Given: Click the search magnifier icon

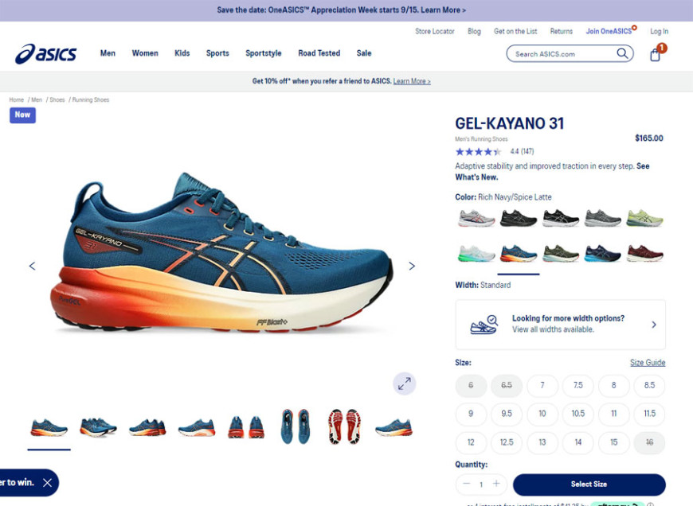Looking at the screenshot, I should tap(622, 53).
